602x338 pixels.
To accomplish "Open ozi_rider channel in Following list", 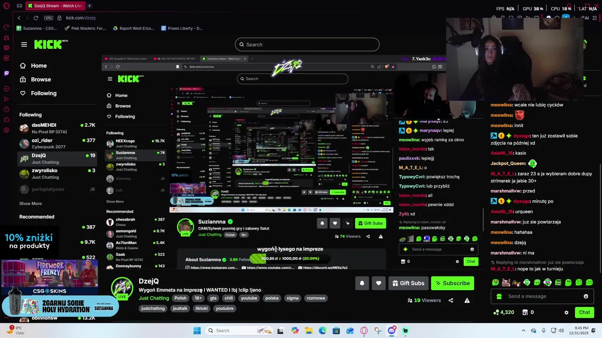I will [57, 143].
